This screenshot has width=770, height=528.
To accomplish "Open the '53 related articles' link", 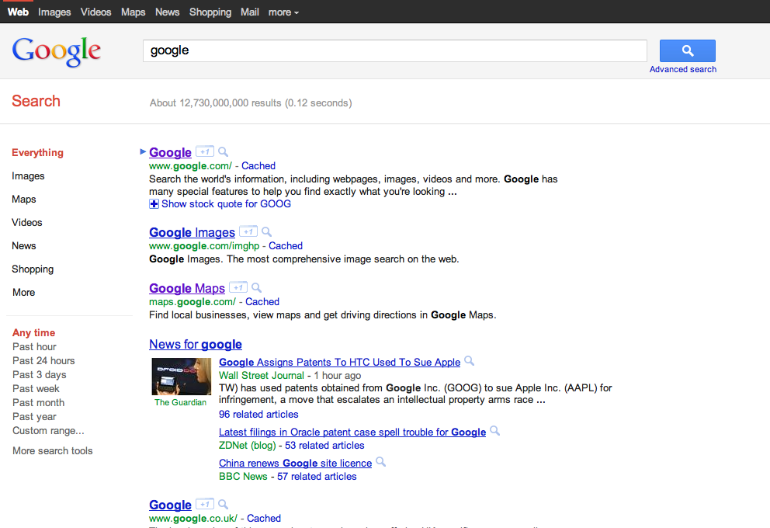I will click(324, 445).
